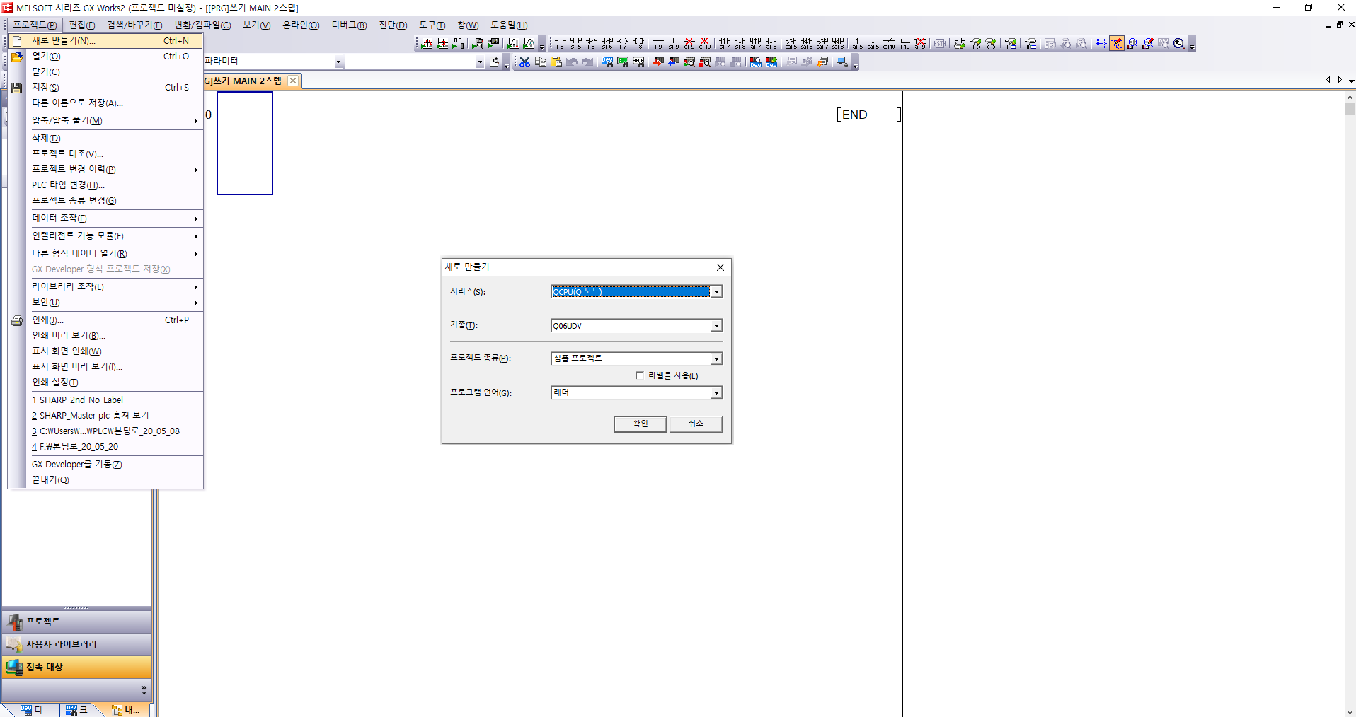The width and height of the screenshot is (1356, 717).
Task: Delete vertical line cF10 icon
Action: (x=704, y=43)
